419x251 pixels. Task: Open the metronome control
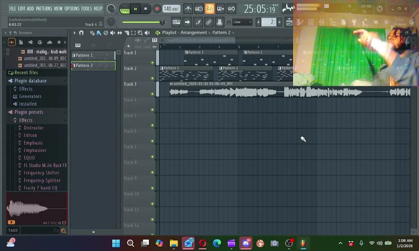pyautogui.click(x=188, y=9)
